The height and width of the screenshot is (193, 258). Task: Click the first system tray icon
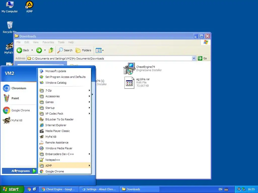tap(239, 189)
